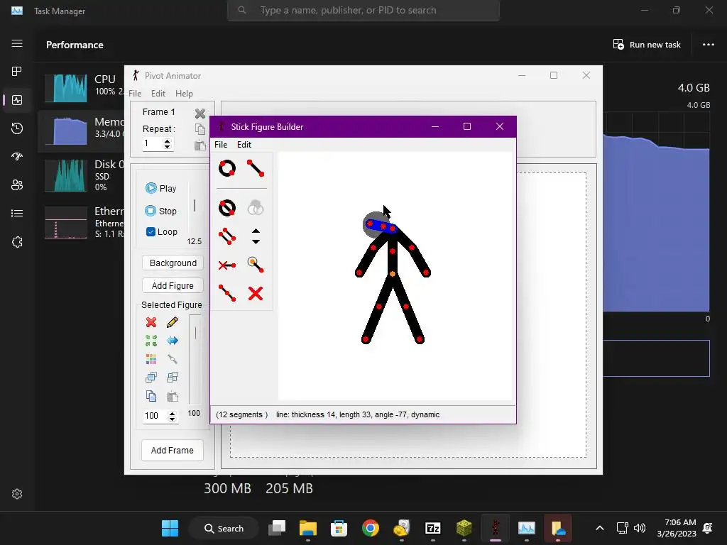727x545 pixels.
Task: Open the File menu in Pivot Animator
Action: [x=135, y=94]
